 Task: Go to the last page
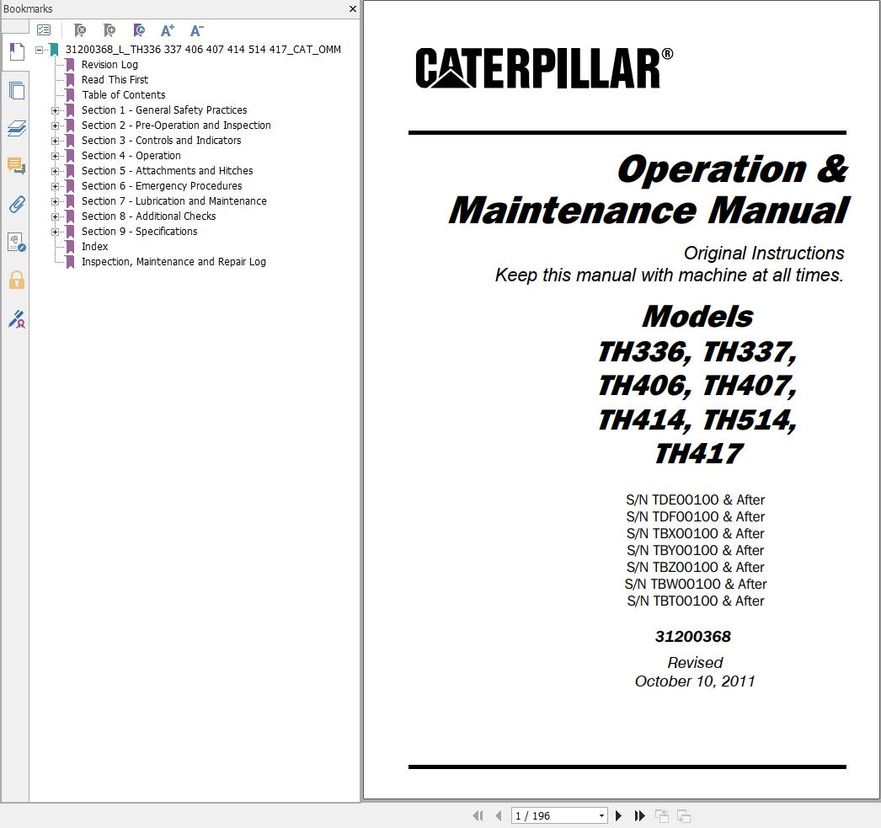639,815
